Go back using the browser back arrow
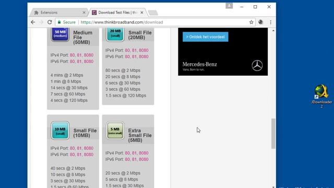This screenshot has height=188, width=334. [x=33, y=22]
